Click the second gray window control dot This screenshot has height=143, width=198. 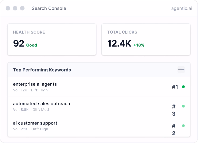pyautogui.click(x=15, y=8)
